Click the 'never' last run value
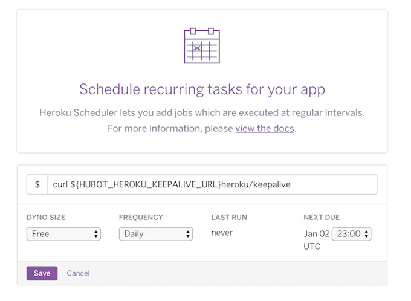This screenshot has width=411, height=301. click(222, 233)
